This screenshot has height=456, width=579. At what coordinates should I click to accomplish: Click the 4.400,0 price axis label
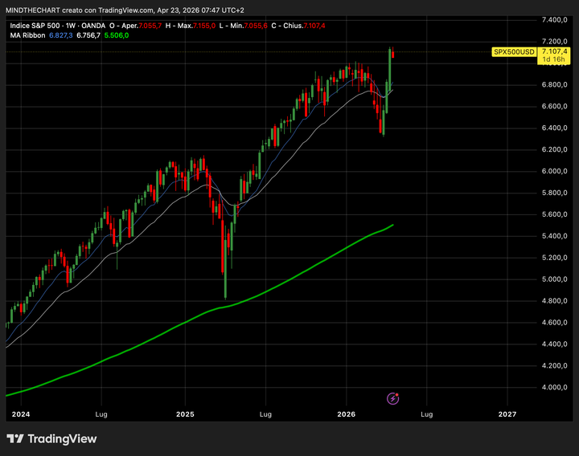click(555, 344)
